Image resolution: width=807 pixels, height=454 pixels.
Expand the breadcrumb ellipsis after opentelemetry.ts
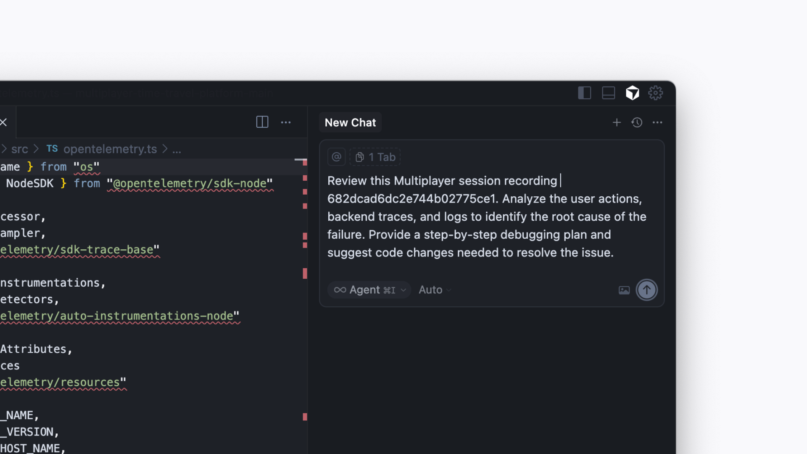[177, 149]
